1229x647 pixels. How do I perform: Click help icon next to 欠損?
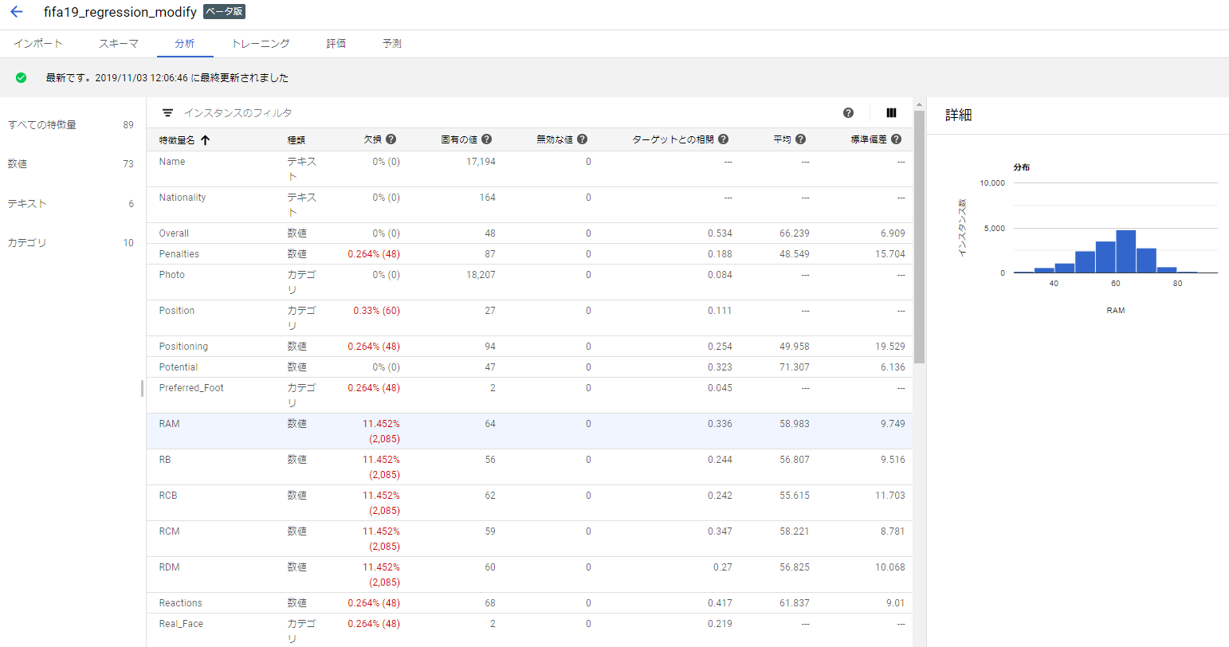click(x=391, y=139)
